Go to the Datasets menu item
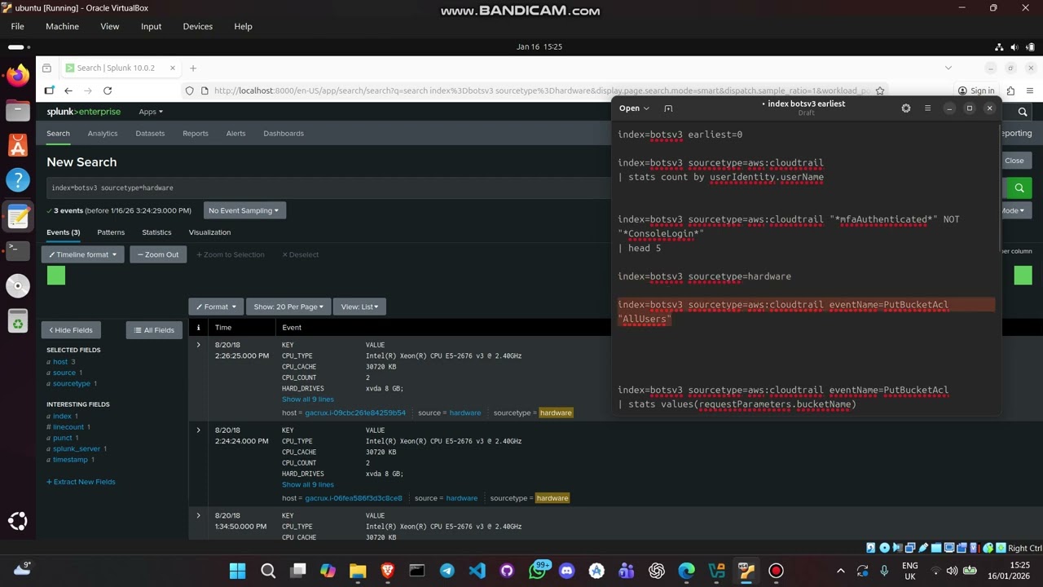This screenshot has height=587, width=1043. click(x=150, y=133)
